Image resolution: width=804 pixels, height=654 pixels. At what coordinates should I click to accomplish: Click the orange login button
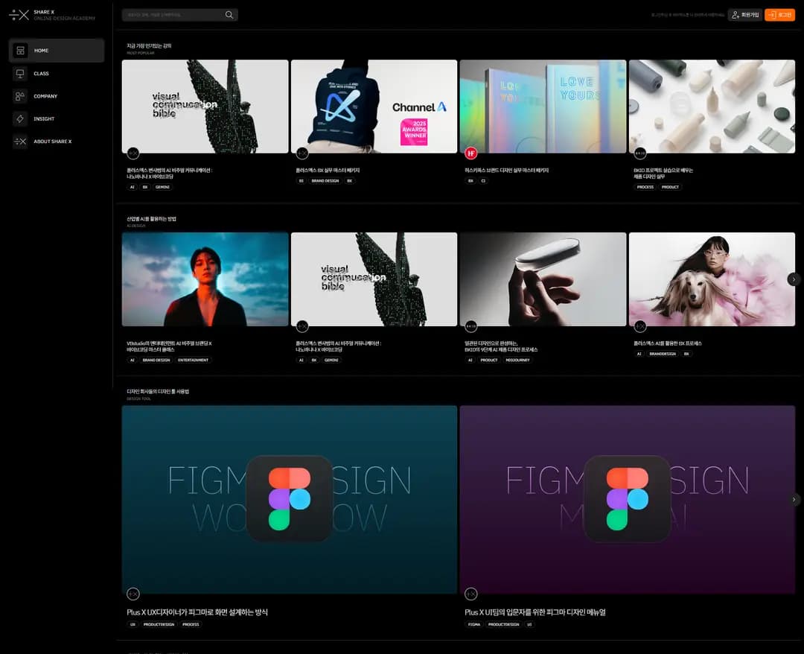click(779, 15)
